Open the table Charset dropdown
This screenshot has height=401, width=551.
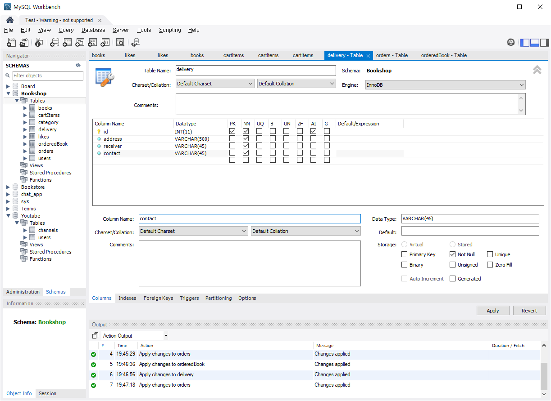215,84
